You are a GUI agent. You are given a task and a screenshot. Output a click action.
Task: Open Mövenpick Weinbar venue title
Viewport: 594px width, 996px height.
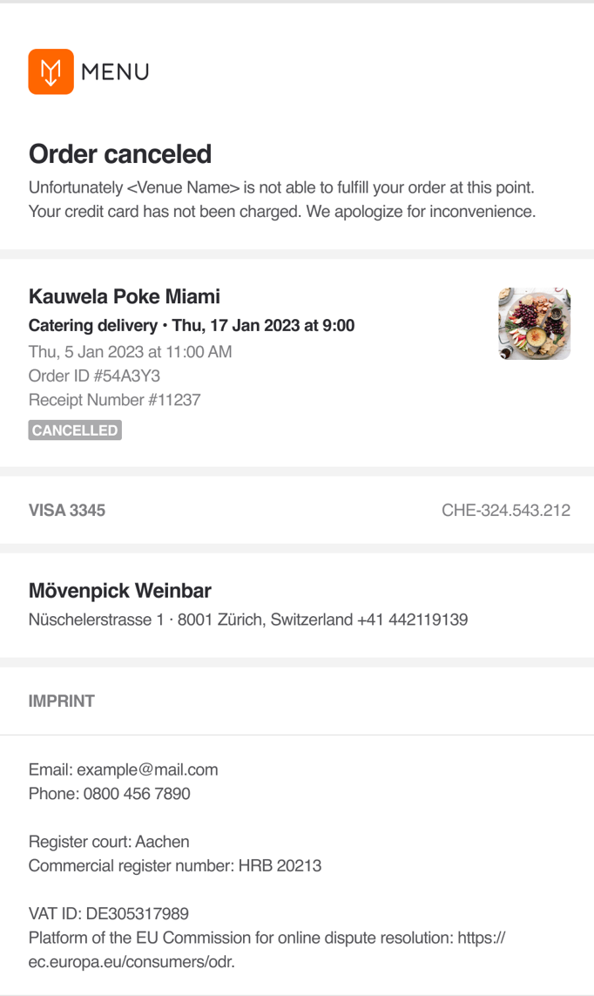120,591
